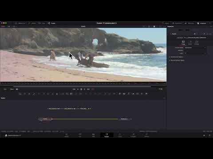Open the Metadata panel
This screenshot has height=159, width=213.
[x=189, y=23]
